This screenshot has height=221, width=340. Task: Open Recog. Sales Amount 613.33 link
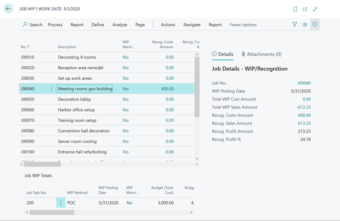(x=304, y=123)
